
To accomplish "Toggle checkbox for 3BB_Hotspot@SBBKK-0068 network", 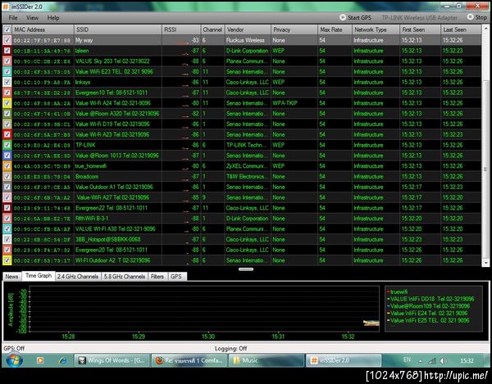I will (7, 239).
